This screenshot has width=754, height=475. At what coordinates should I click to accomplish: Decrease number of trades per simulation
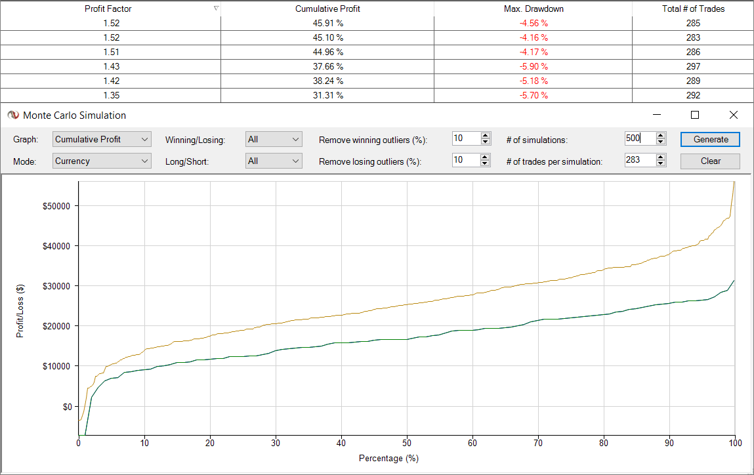(661, 164)
